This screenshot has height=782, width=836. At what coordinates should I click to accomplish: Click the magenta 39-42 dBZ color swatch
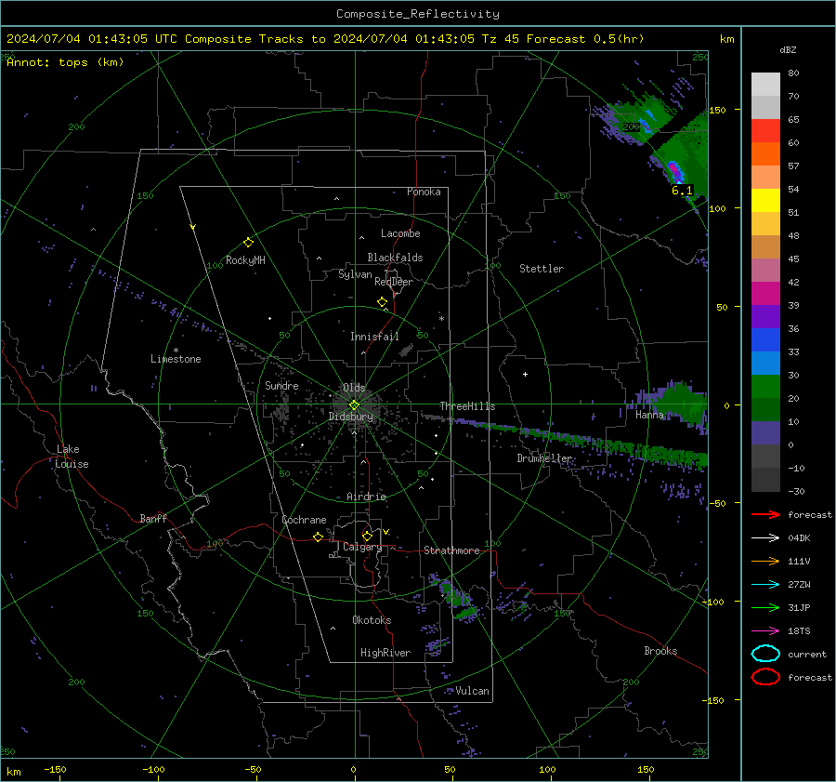coord(765,294)
